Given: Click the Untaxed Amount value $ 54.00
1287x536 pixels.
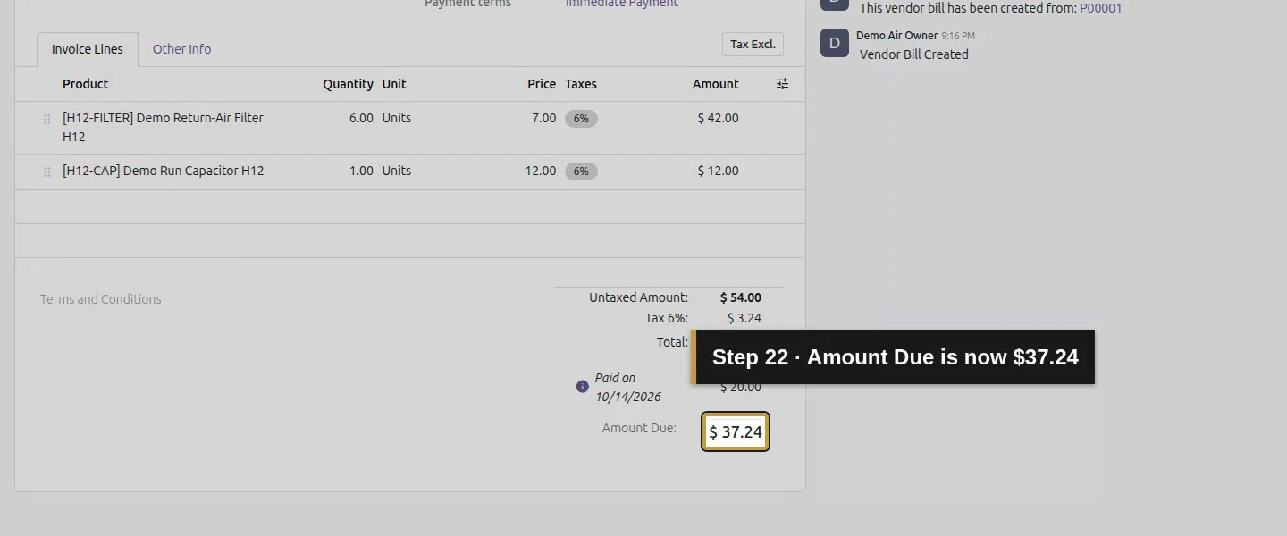Looking at the screenshot, I should point(741,297).
